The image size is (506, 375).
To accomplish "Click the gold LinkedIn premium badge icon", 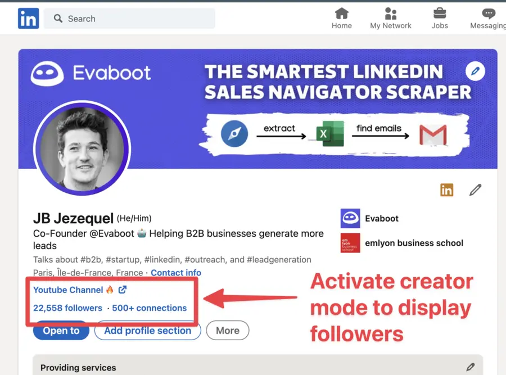I will pyautogui.click(x=446, y=190).
